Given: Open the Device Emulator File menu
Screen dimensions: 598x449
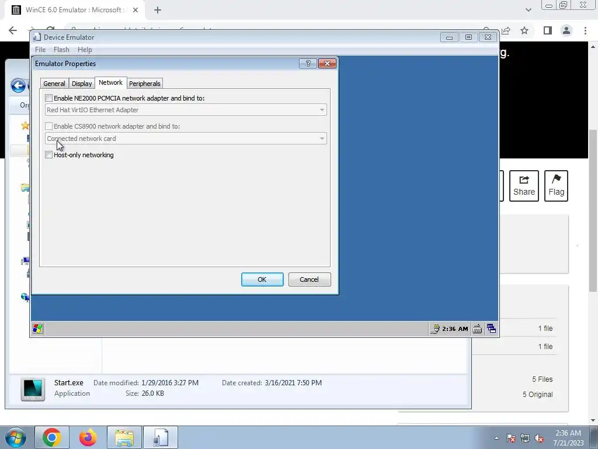Looking at the screenshot, I should pyautogui.click(x=40, y=50).
